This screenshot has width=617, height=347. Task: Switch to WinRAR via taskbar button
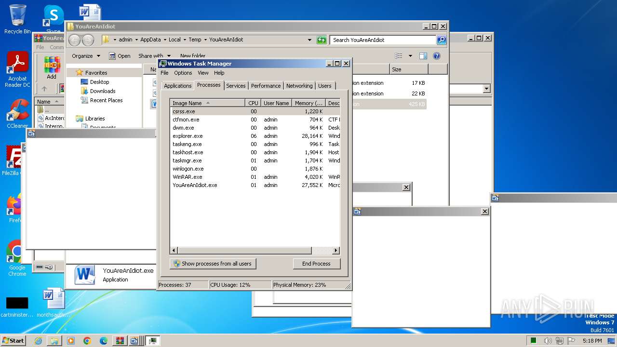[120, 341]
